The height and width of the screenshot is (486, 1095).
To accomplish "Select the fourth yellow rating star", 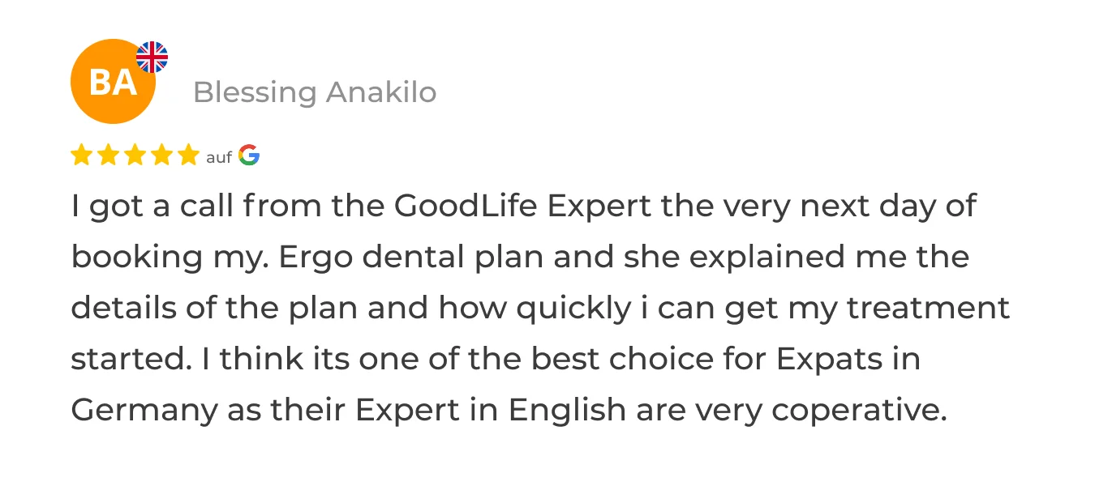I will [x=161, y=155].
